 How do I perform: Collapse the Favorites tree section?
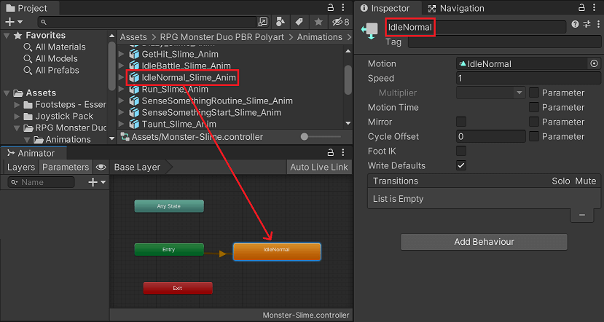tap(7, 36)
